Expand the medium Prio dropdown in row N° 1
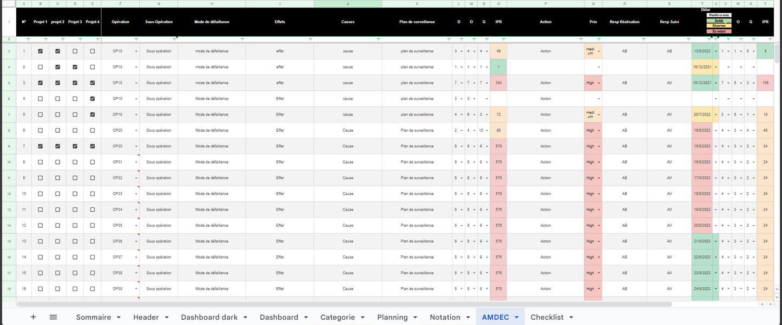Screen dimensions: 782x325 (x=599, y=51)
